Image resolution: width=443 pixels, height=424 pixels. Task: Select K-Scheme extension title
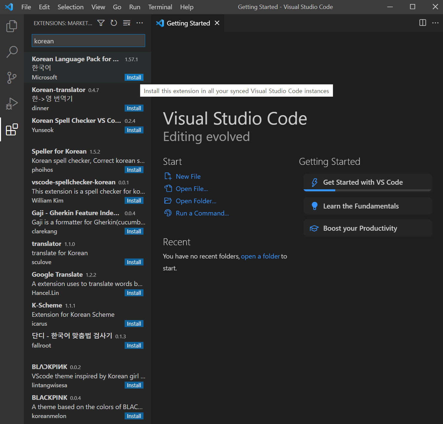click(x=47, y=305)
